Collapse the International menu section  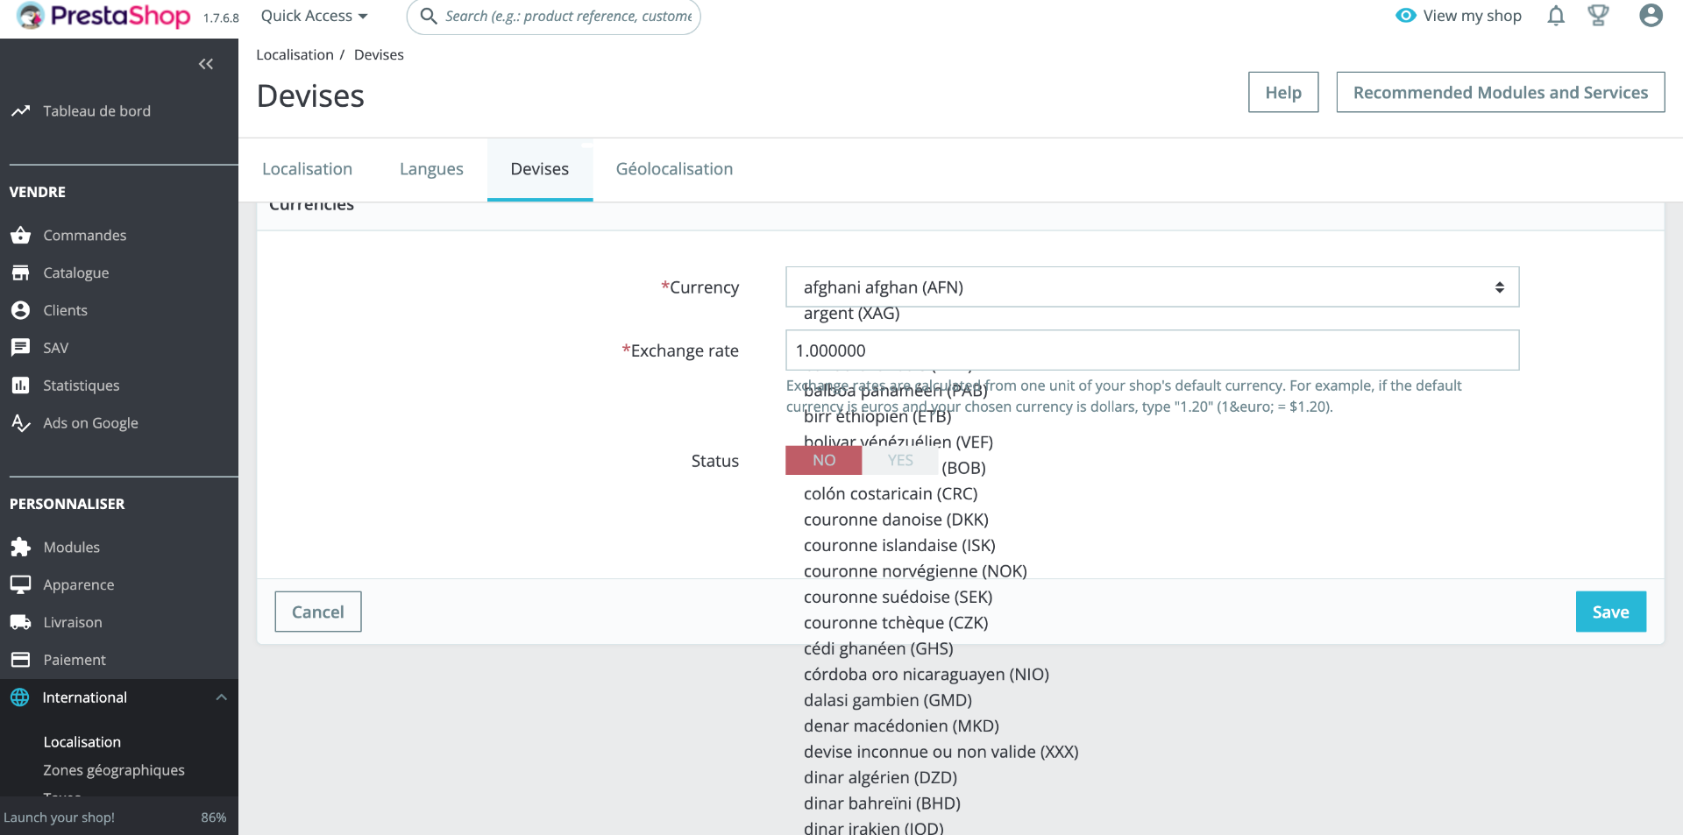pyautogui.click(x=221, y=697)
